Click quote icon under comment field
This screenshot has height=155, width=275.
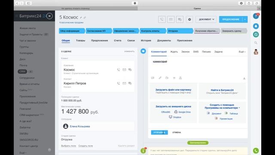pos(174,78)
